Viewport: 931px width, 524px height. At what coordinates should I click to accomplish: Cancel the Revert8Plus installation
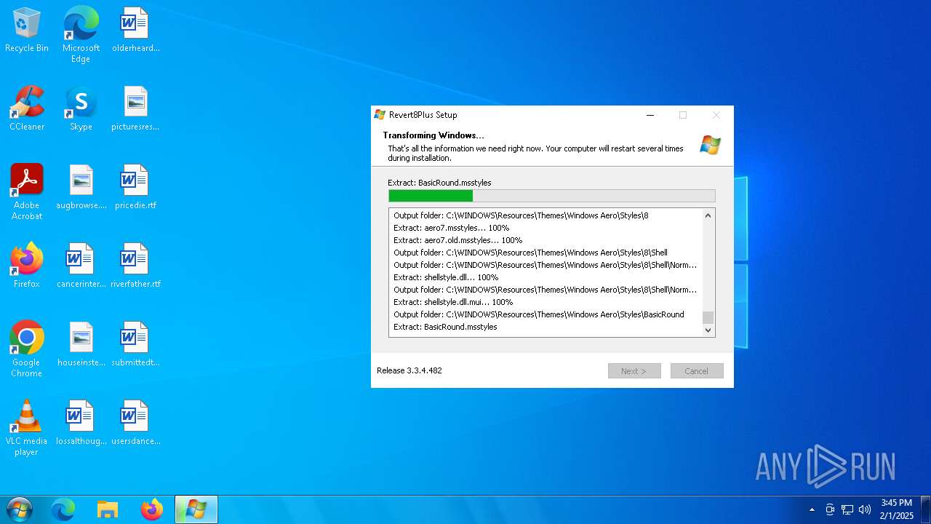[x=697, y=371]
